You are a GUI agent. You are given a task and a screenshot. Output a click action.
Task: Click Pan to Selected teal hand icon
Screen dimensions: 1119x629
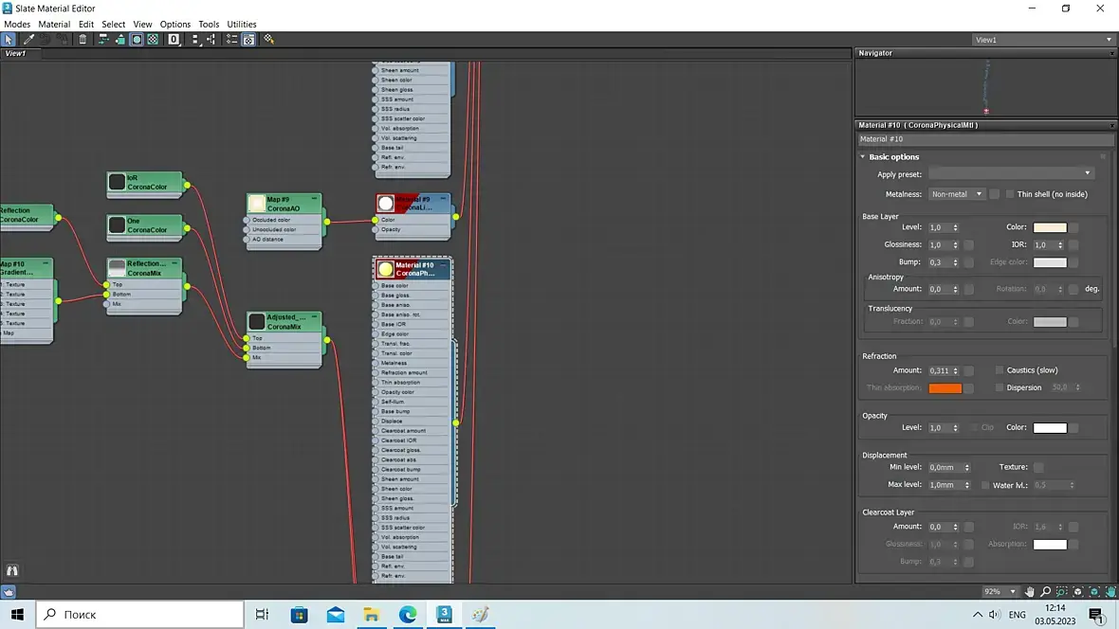point(1110,592)
